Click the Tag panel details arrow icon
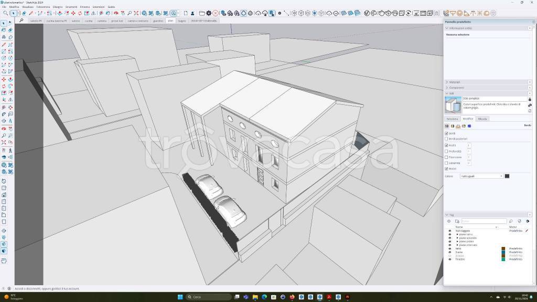The width and height of the screenshot is (537, 302). pos(528,221)
